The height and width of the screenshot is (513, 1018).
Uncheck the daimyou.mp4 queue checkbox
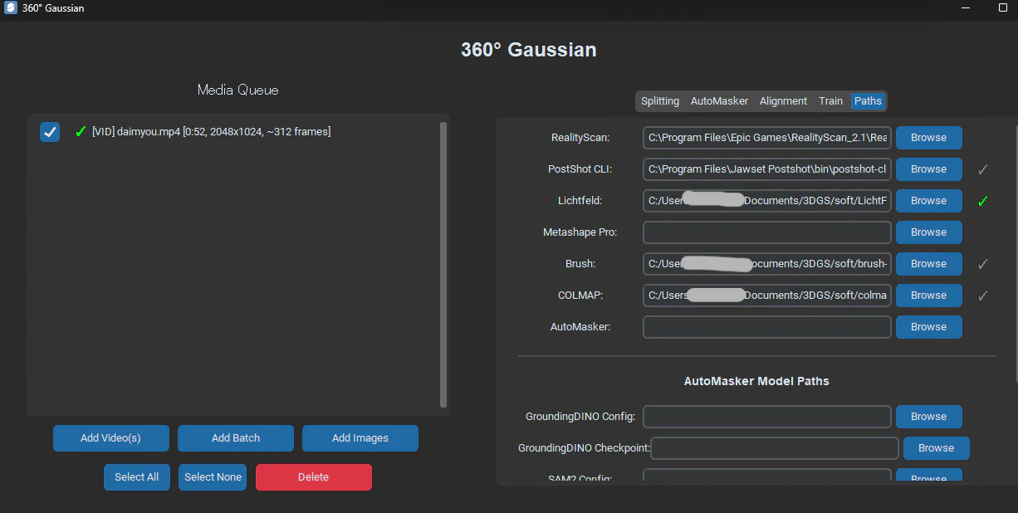point(50,132)
